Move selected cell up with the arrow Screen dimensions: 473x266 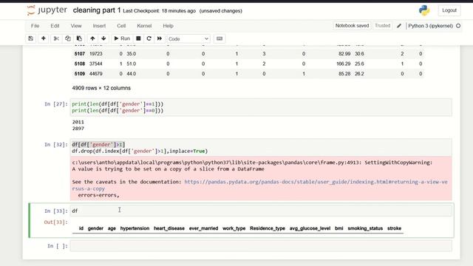click(x=92, y=38)
